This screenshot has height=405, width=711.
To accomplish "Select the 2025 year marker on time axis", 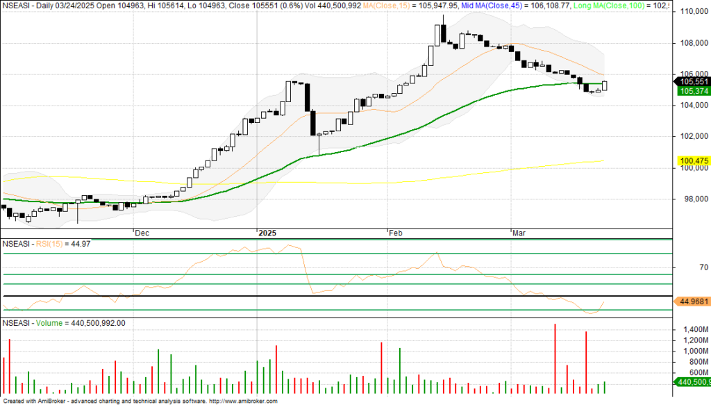I will [x=267, y=234].
